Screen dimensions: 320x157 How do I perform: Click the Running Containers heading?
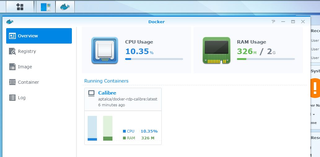click(x=106, y=81)
